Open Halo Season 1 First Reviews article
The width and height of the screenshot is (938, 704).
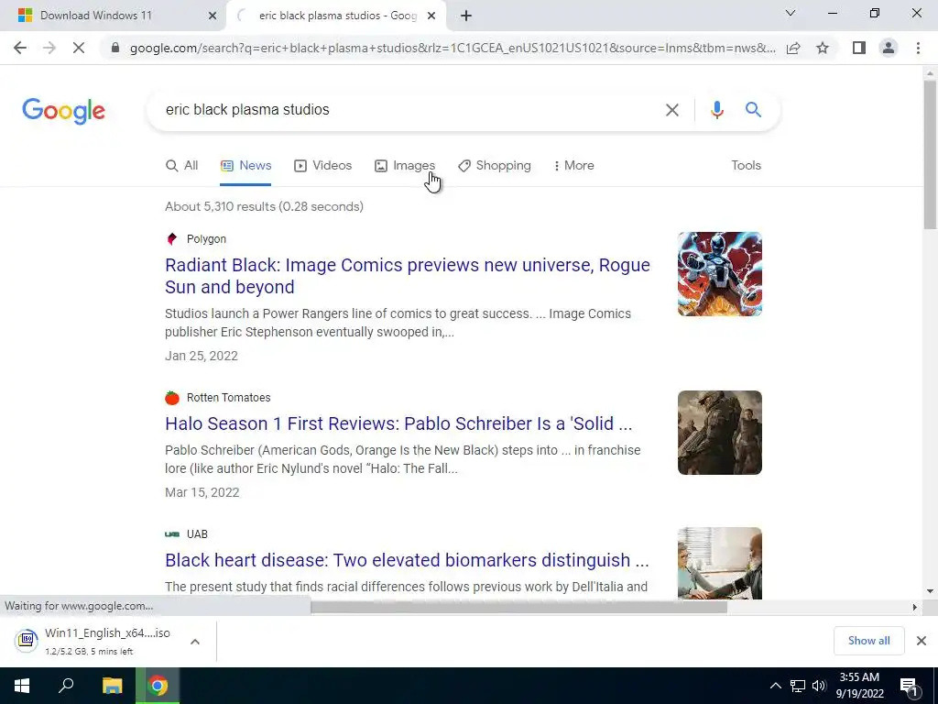point(398,423)
